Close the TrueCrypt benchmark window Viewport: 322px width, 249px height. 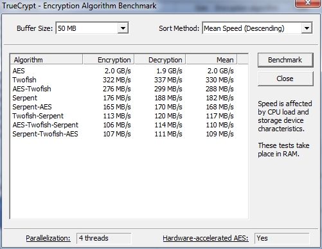[x=308, y=3]
